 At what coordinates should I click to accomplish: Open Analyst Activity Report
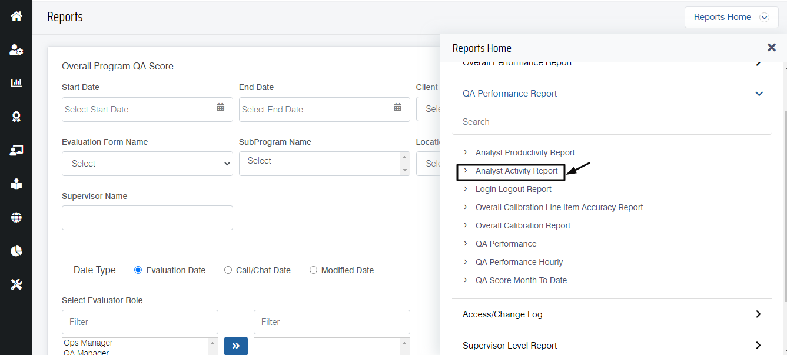tap(517, 171)
